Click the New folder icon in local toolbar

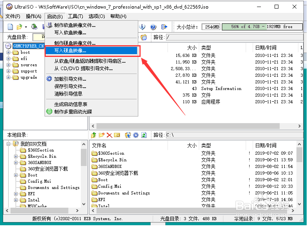pos(102,135)
